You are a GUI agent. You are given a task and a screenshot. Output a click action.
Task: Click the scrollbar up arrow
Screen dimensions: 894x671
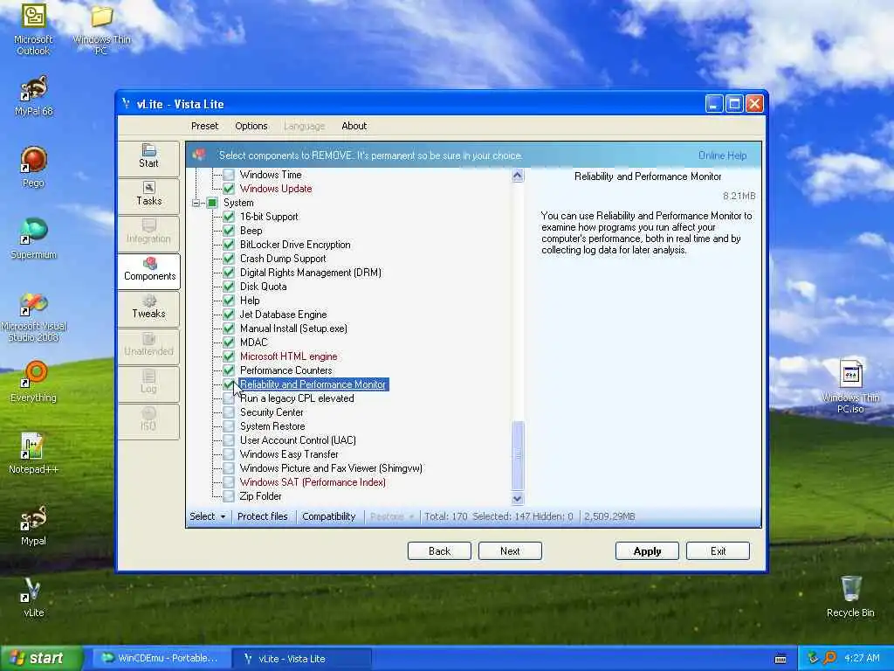(518, 175)
